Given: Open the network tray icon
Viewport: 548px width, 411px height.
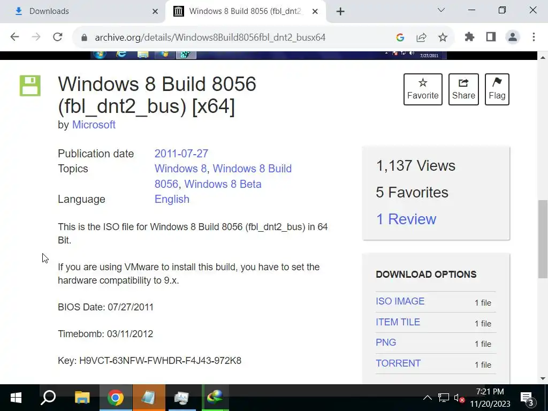Looking at the screenshot, I should pyautogui.click(x=444, y=398).
